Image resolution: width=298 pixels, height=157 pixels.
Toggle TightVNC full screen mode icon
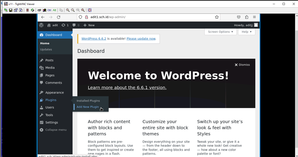(x=90, y=10)
